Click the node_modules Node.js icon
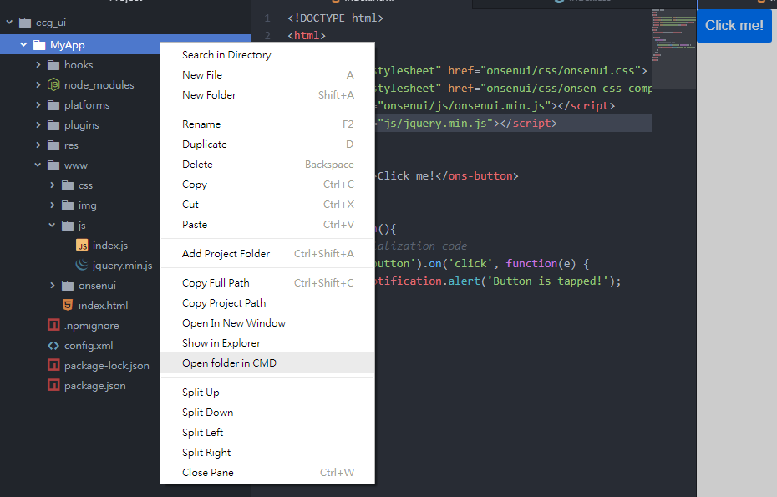 pos(53,84)
